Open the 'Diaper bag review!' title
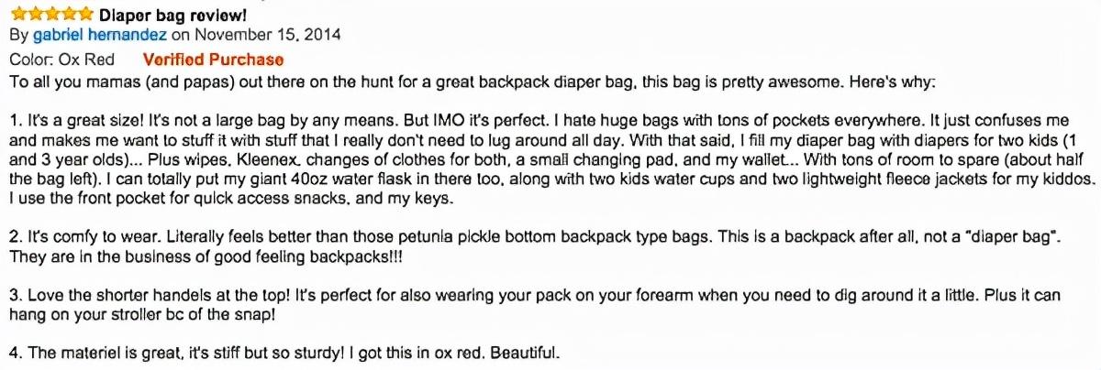1101x370 pixels. pyautogui.click(x=172, y=15)
